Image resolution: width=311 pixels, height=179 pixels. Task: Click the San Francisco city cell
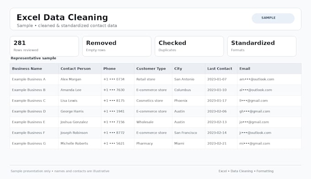[x=186, y=133]
